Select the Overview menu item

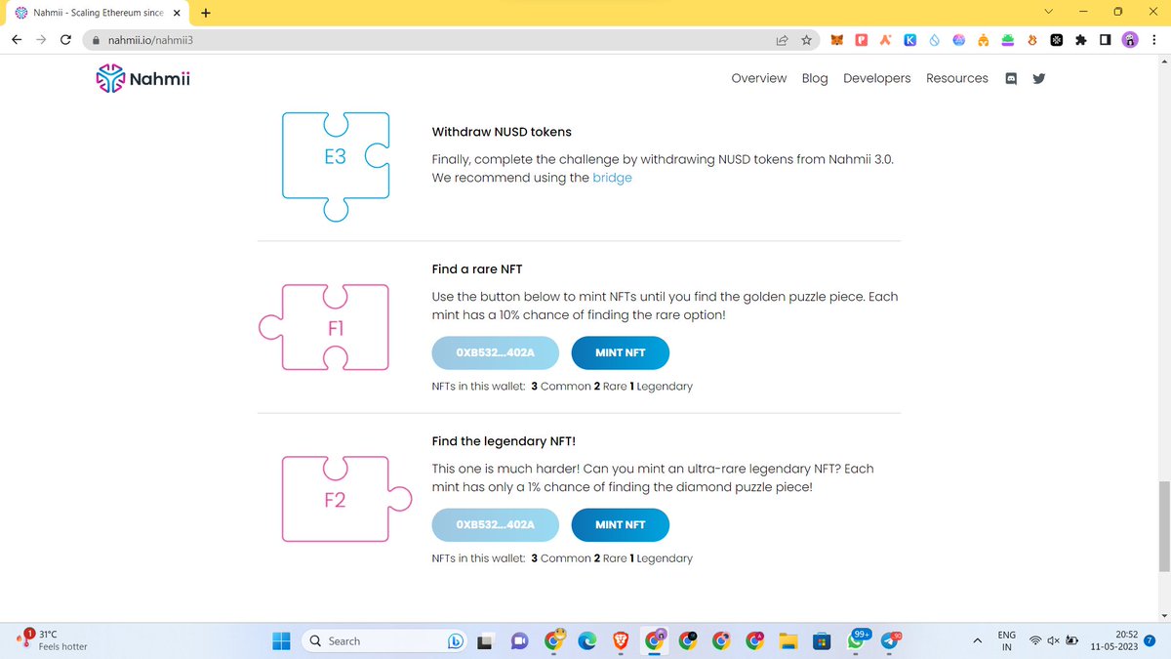[758, 78]
